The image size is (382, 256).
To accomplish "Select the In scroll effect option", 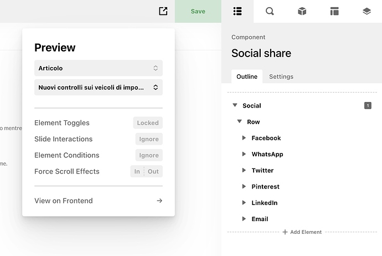I will click(137, 171).
